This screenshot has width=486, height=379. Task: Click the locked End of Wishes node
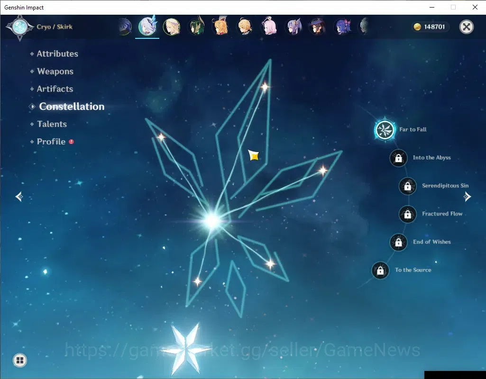[x=398, y=242]
